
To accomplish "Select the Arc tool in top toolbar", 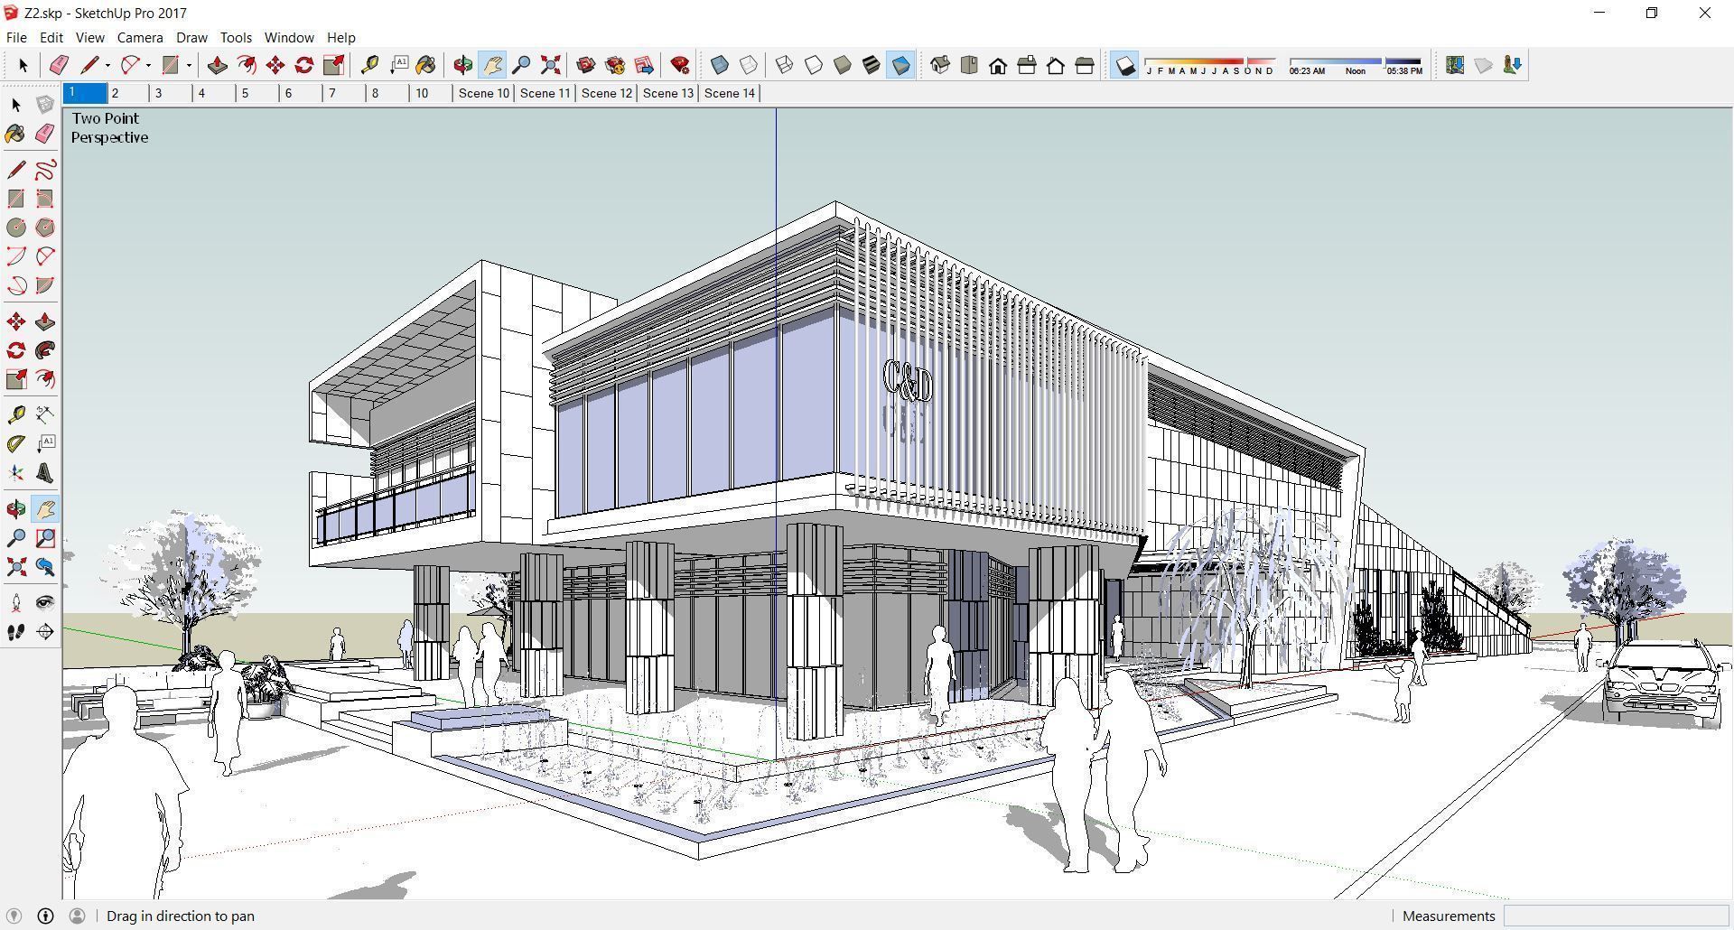I will click(x=131, y=65).
